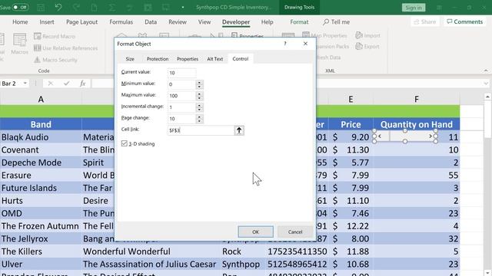This screenshot has height=276, width=492.
Task: Close the Format Object dialog
Action: pos(305,44)
